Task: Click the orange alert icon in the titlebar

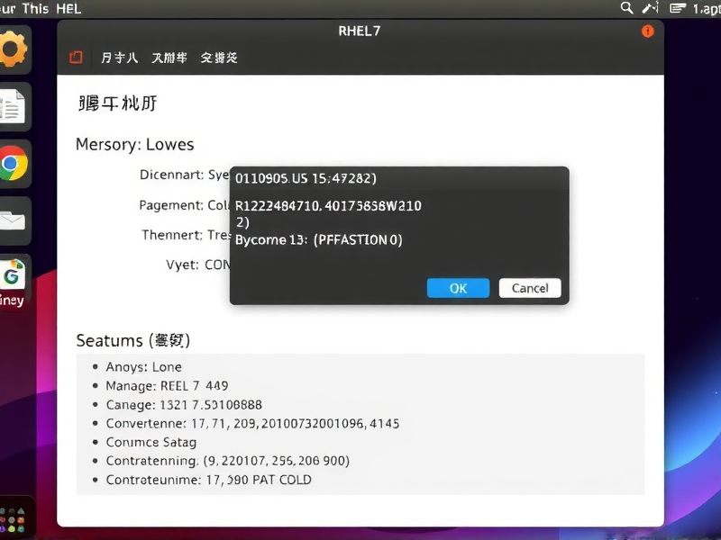Action: (x=647, y=31)
